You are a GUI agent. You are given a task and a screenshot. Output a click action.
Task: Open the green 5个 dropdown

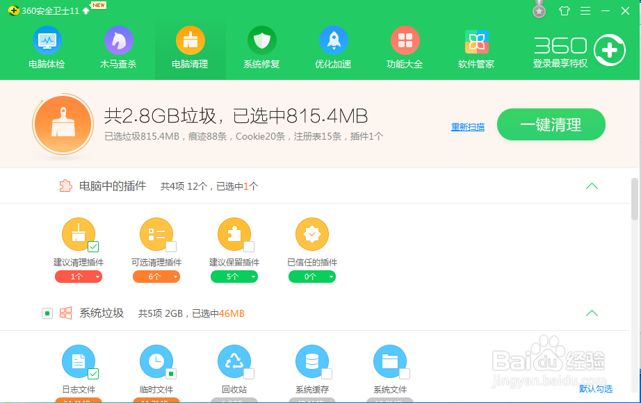click(234, 277)
